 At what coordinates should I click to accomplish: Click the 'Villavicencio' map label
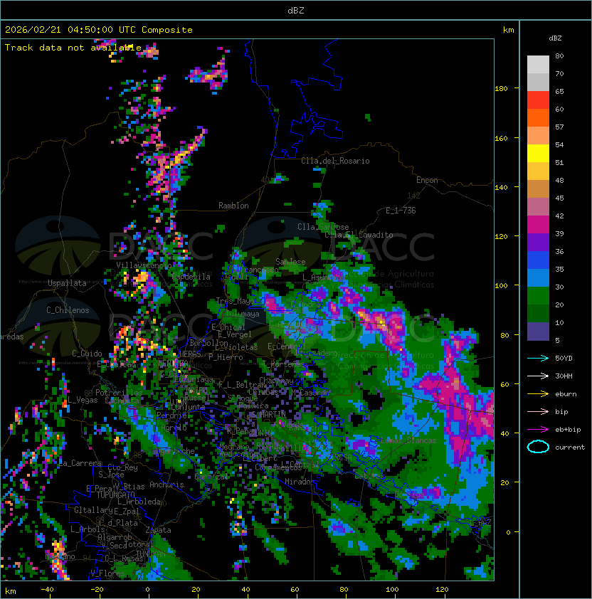tap(144, 265)
